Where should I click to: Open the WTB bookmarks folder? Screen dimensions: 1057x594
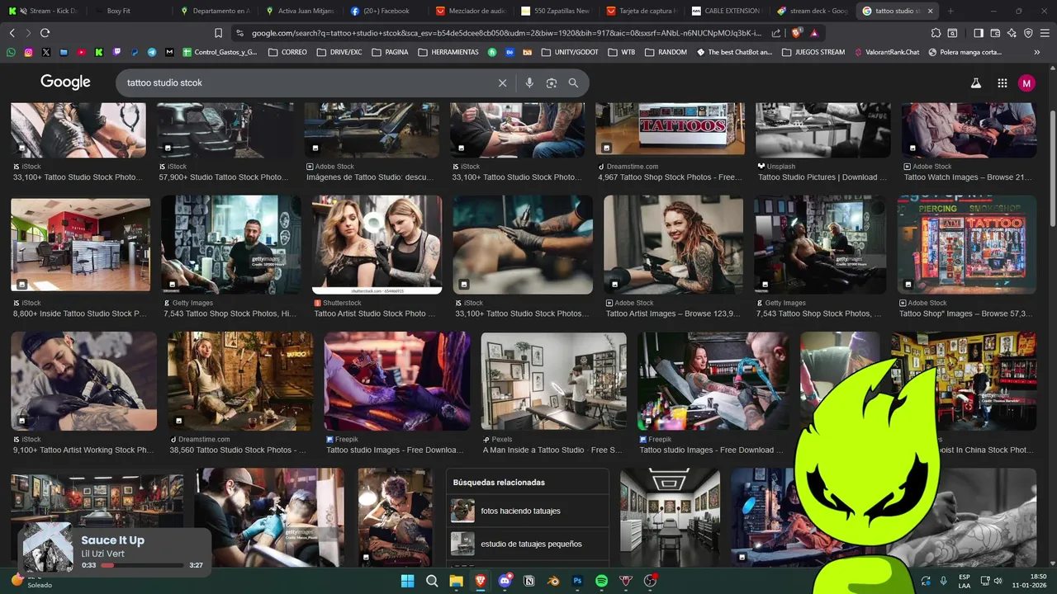coord(622,52)
